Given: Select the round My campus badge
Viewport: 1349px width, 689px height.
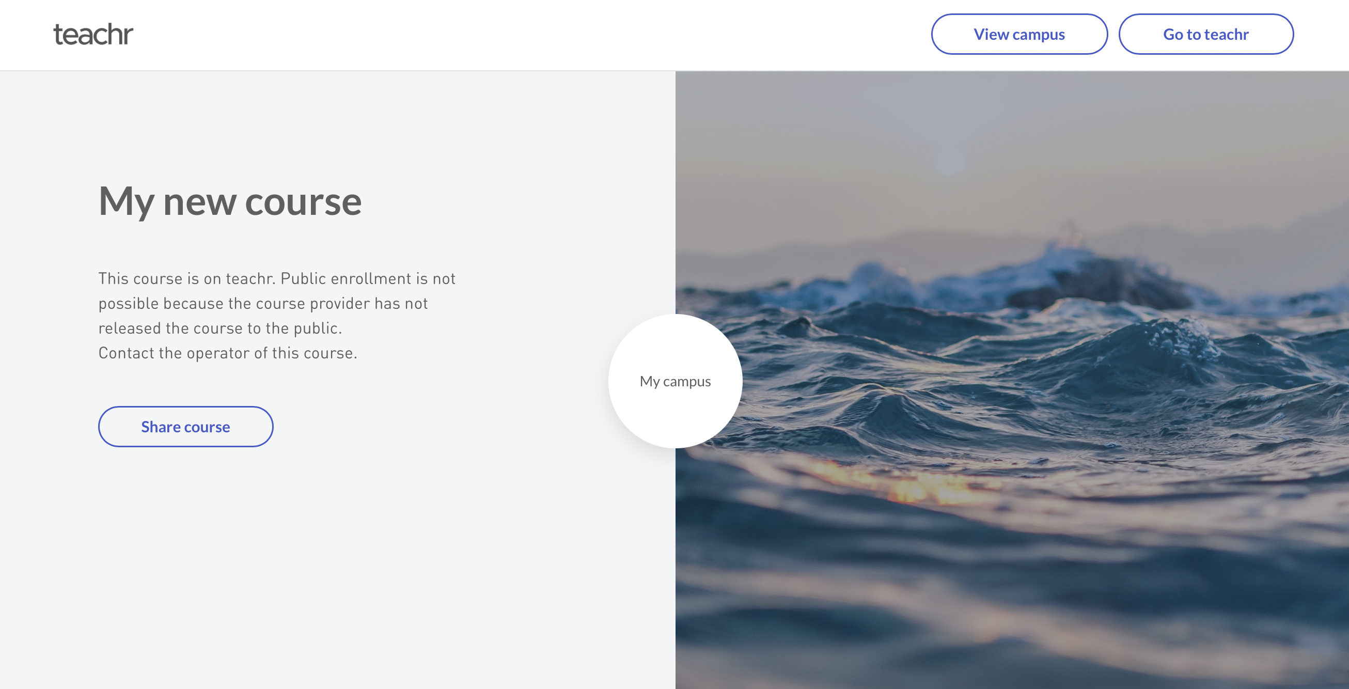Looking at the screenshot, I should [675, 381].
